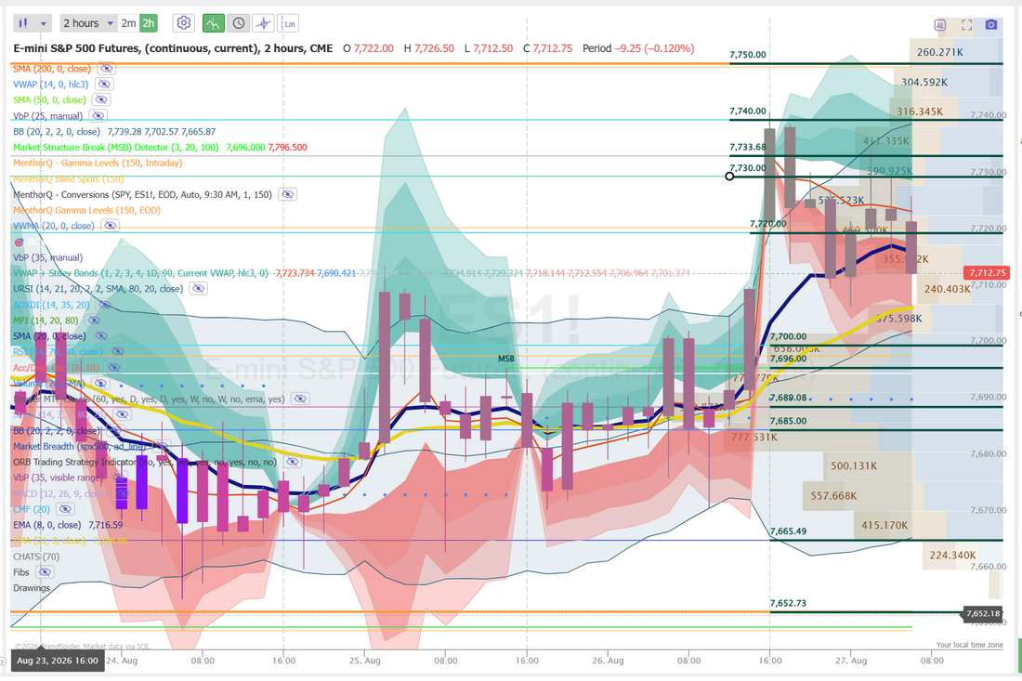
Task: Click MenthorQ Gamma Levels (150, EOD) label
Action: [86, 210]
